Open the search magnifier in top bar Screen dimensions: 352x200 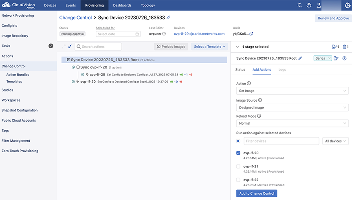tap(300, 5)
